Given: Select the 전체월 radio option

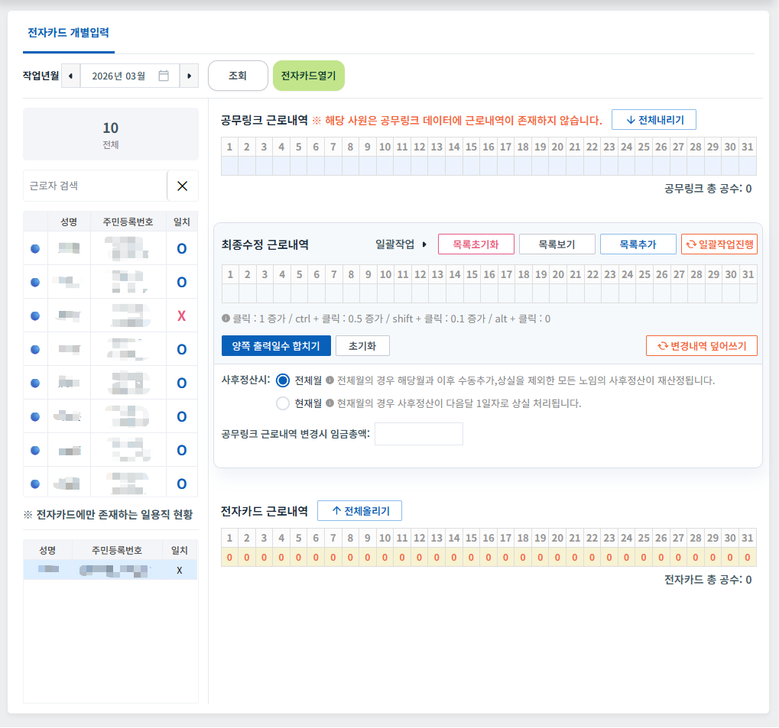Looking at the screenshot, I should 283,381.
